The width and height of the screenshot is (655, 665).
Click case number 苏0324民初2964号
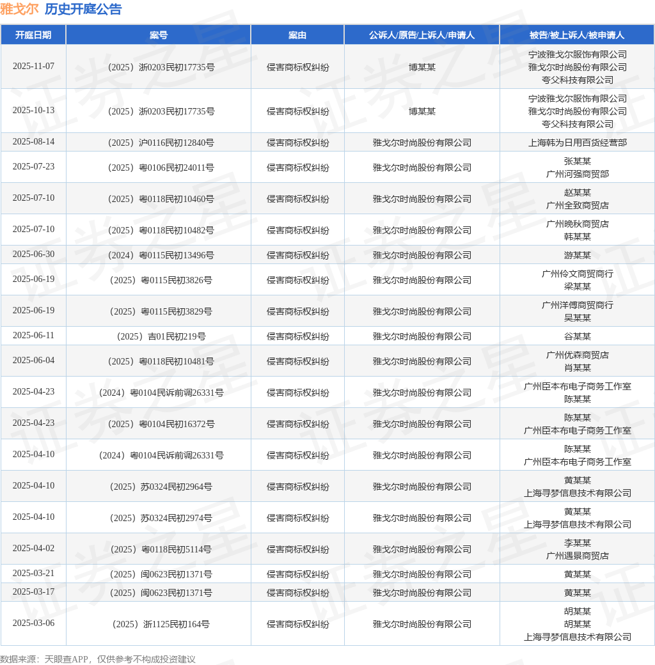coord(161,487)
